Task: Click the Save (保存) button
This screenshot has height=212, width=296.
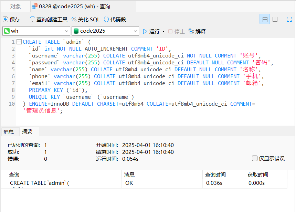Action: (x=11, y=19)
